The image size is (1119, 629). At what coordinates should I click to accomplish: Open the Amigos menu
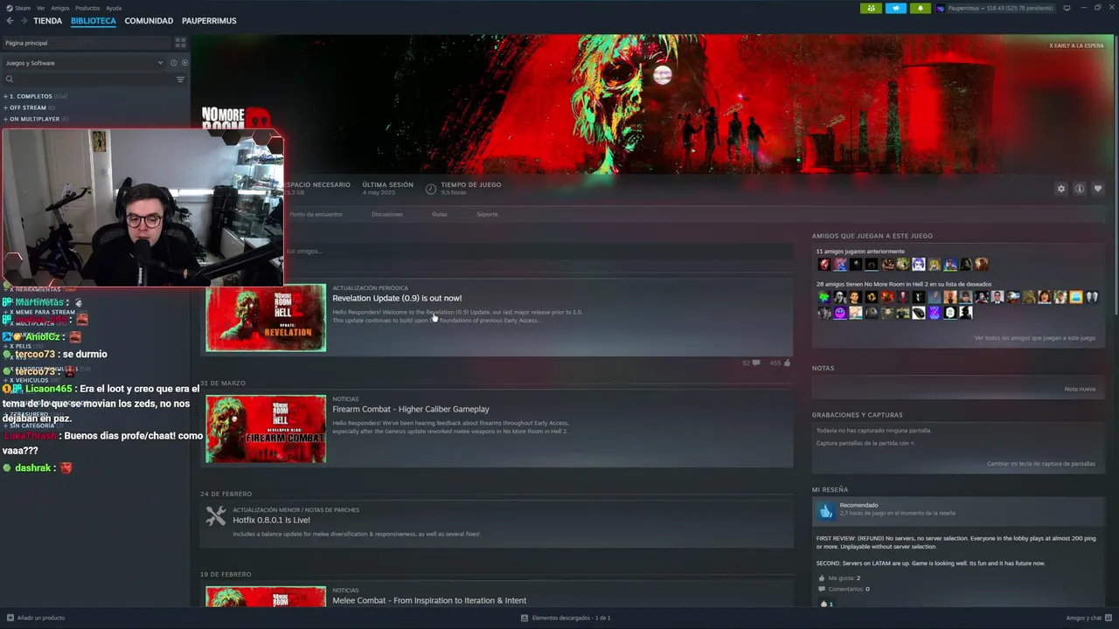pos(59,8)
